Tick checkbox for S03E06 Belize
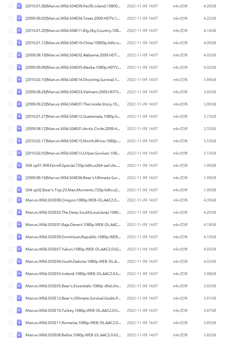The image size is (230, 340). coord(11,335)
